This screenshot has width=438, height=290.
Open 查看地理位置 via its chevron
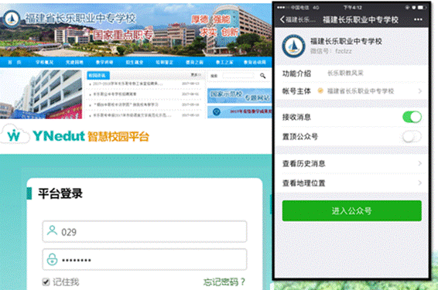419,183
